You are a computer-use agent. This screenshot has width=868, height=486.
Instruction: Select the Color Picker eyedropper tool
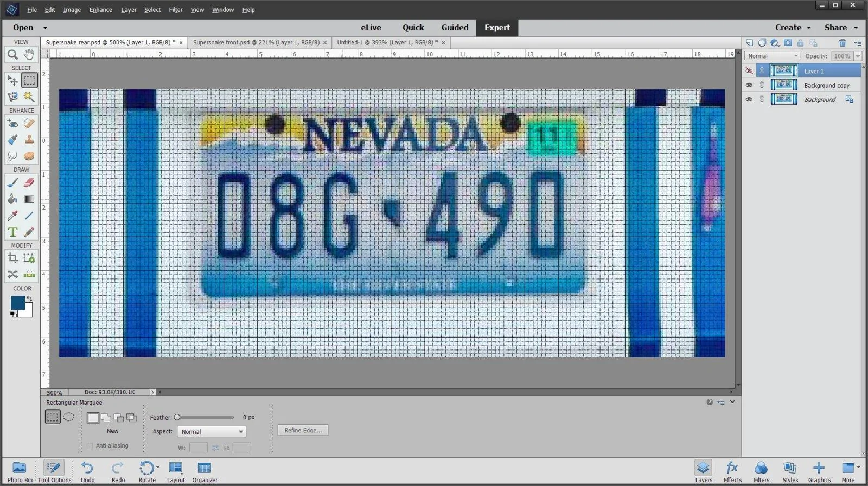(x=12, y=215)
